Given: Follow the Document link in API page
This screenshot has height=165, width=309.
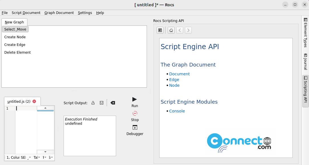Looking at the screenshot, I should tap(179, 74).
